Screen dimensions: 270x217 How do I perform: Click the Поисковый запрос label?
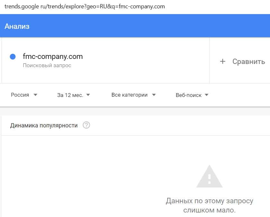[x=47, y=65]
